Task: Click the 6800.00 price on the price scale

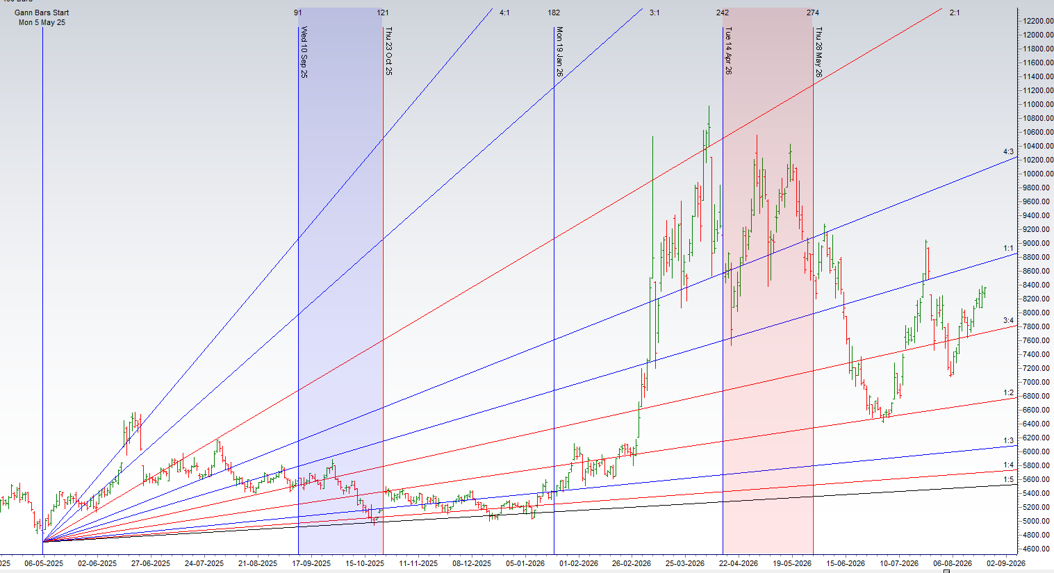Action: click(x=1037, y=396)
